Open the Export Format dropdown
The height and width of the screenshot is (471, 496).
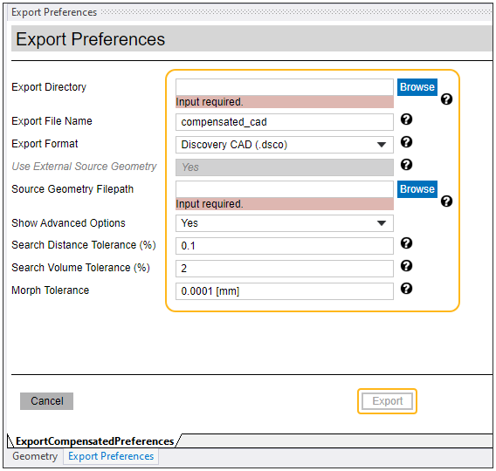[285, 145]
